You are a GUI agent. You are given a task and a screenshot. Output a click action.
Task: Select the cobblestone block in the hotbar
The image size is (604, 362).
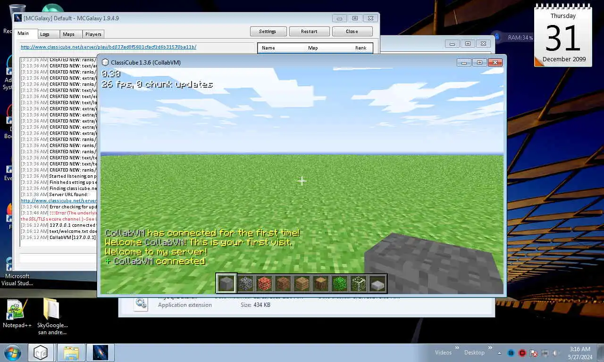point(245,283)
